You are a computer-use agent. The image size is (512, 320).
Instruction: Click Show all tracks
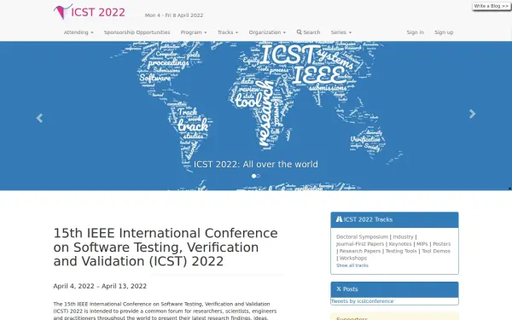pyautogui.click(x=352, y=265)
